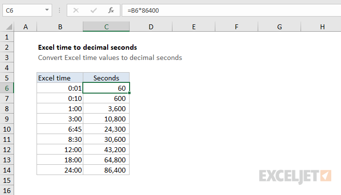Select row 10 header
341x195 pixels.
7,129
